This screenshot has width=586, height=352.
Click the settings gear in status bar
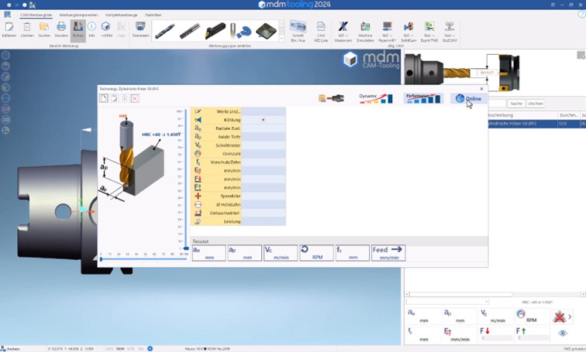pos(150,349)
